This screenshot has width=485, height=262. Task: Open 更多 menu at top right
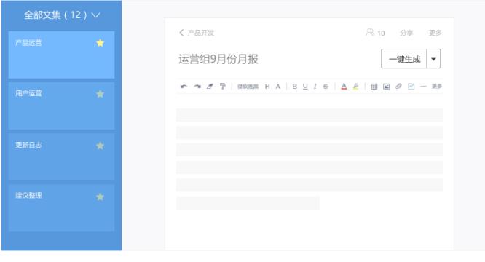click(435, 33)
